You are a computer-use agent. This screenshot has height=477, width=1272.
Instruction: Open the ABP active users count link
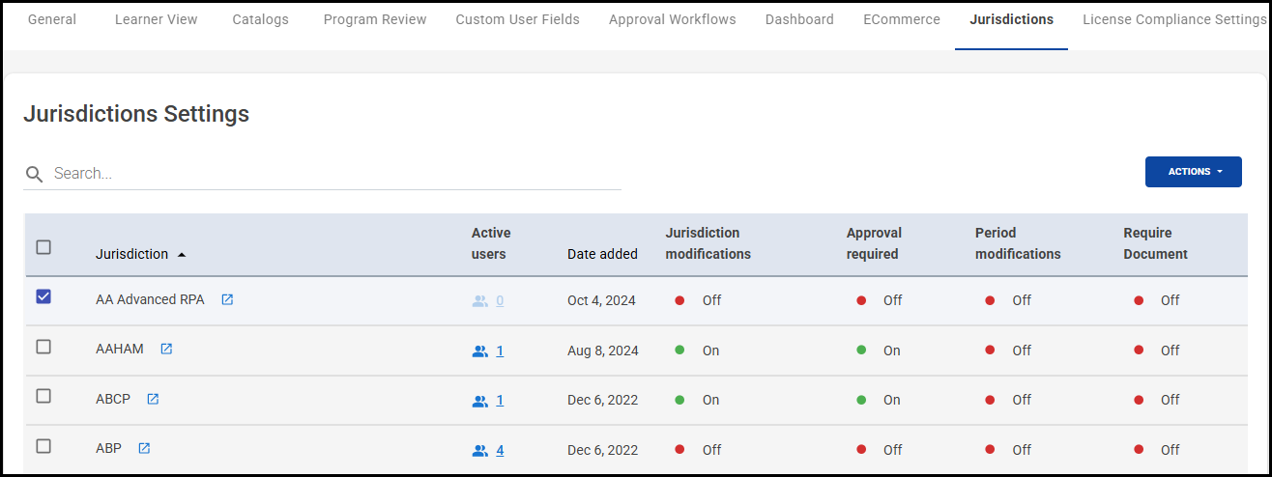click(x=500, y=450)
